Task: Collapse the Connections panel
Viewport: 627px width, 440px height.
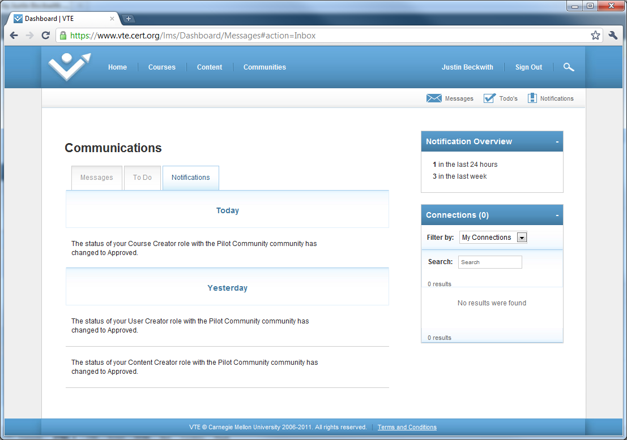Action: pos(557,215)
